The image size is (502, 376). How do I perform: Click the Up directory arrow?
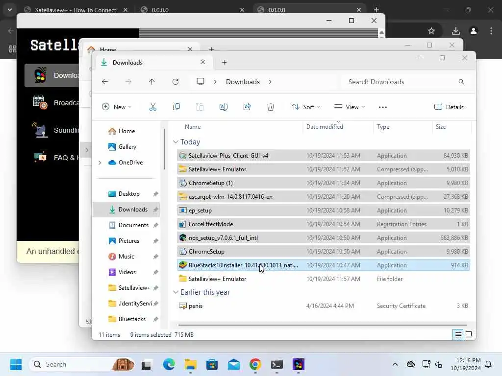point(152,82)
